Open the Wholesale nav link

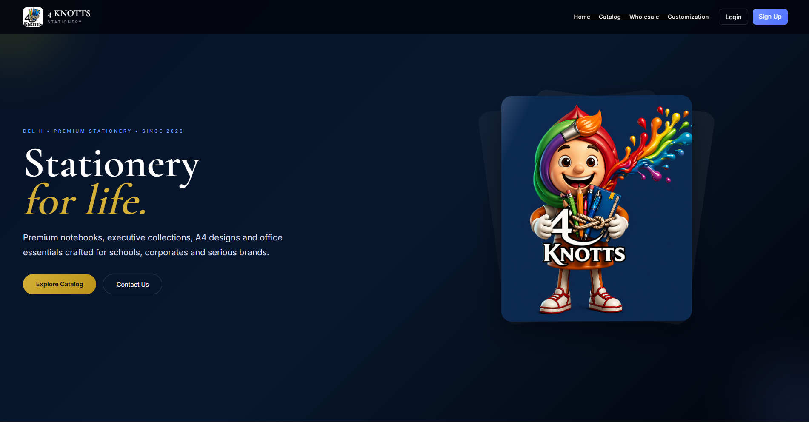click(x=644, y=17)
